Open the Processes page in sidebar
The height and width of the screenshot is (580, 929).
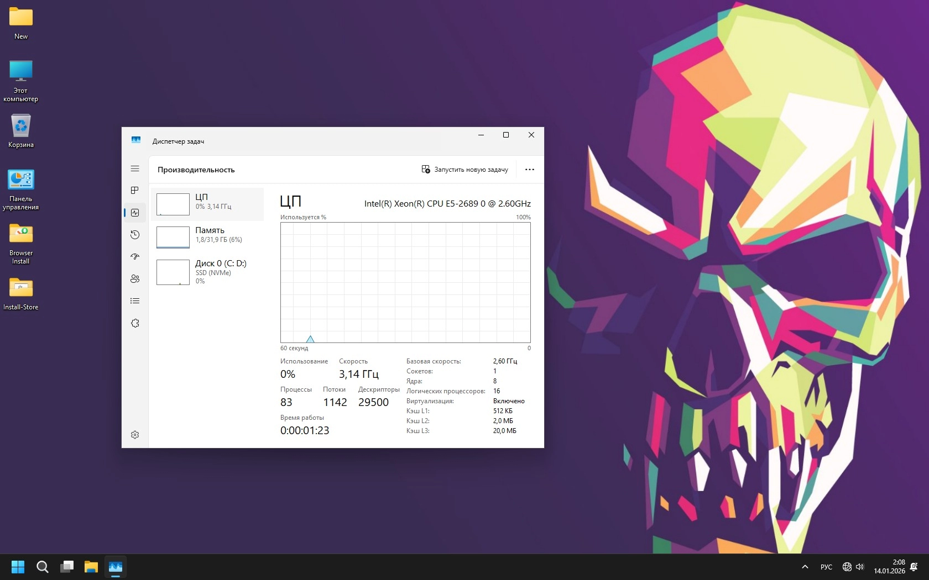tap(135, 191)
